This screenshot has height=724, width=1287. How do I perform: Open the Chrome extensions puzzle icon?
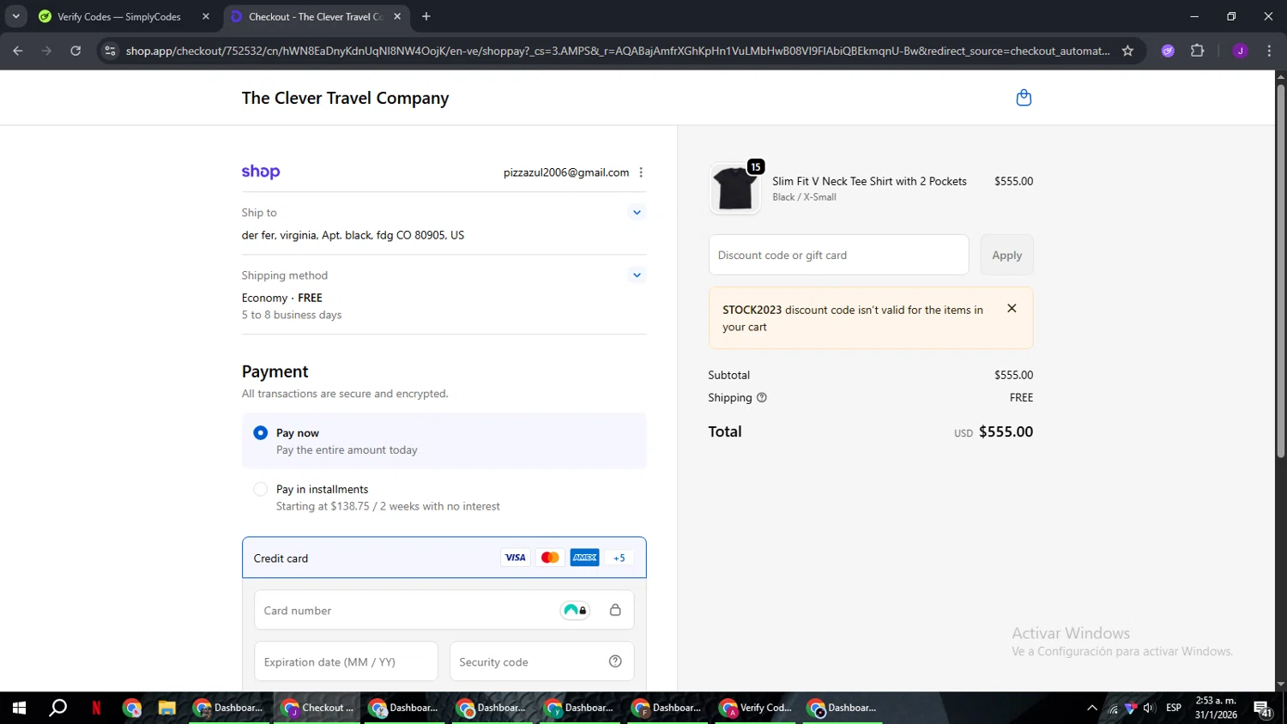click(x=1198, y=51)
